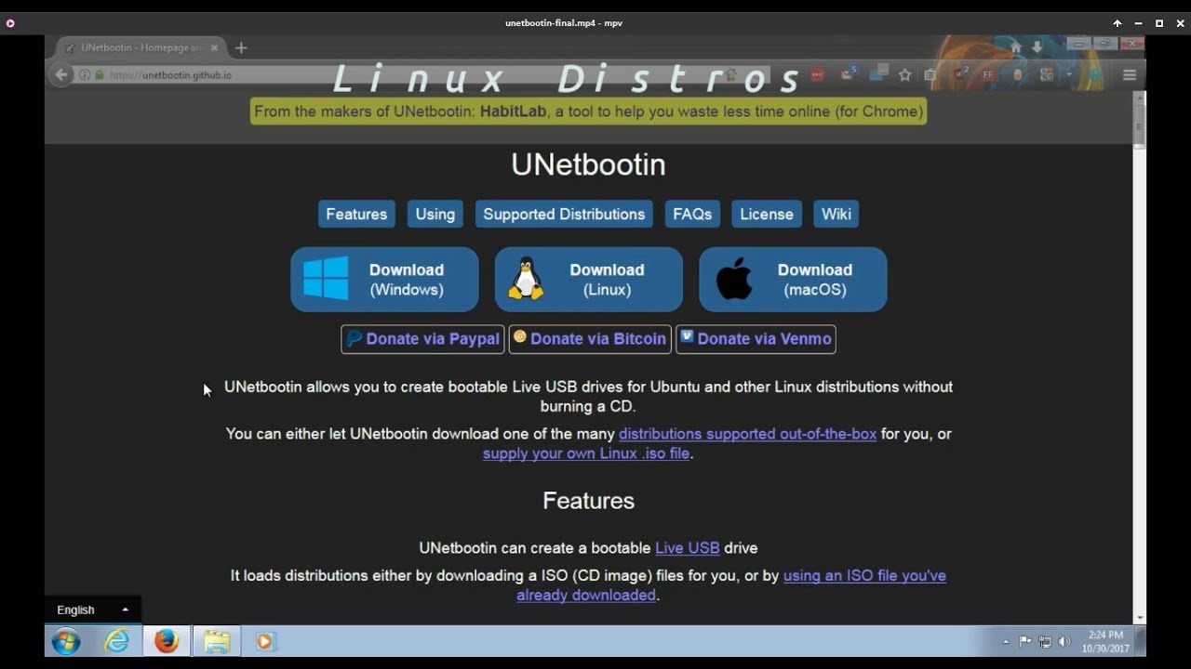Click the home icon in the Firefox toolbar
This screenshot has width=1191, height=669.
coord(1016,46)
